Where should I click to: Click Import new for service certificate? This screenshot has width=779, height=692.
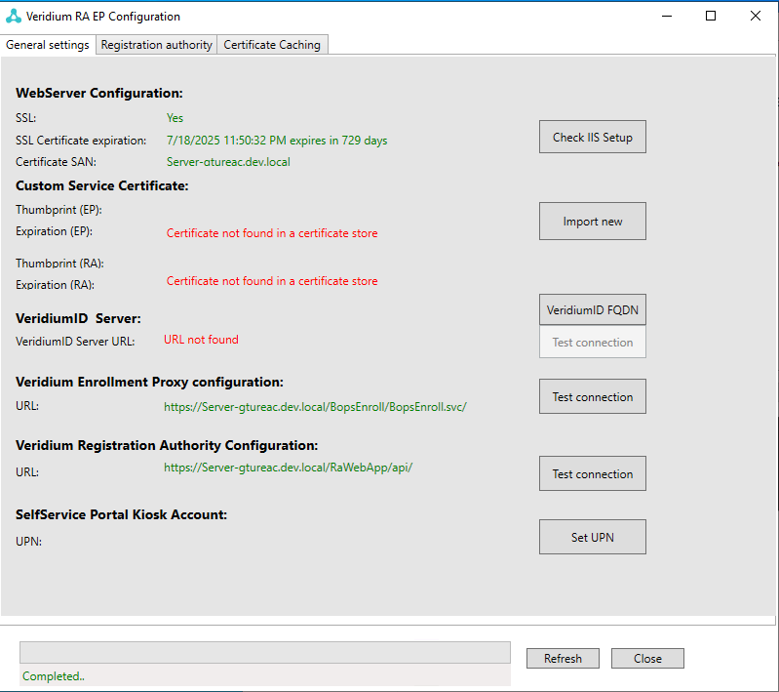click(592, 222)
